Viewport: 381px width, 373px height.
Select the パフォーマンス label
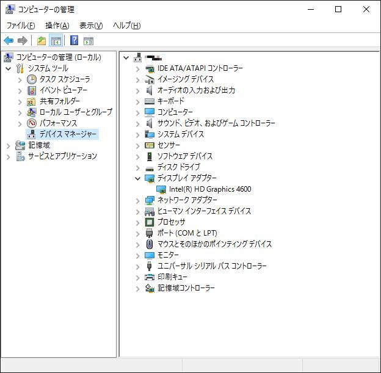pyautogui.click(x=59, y=123)
